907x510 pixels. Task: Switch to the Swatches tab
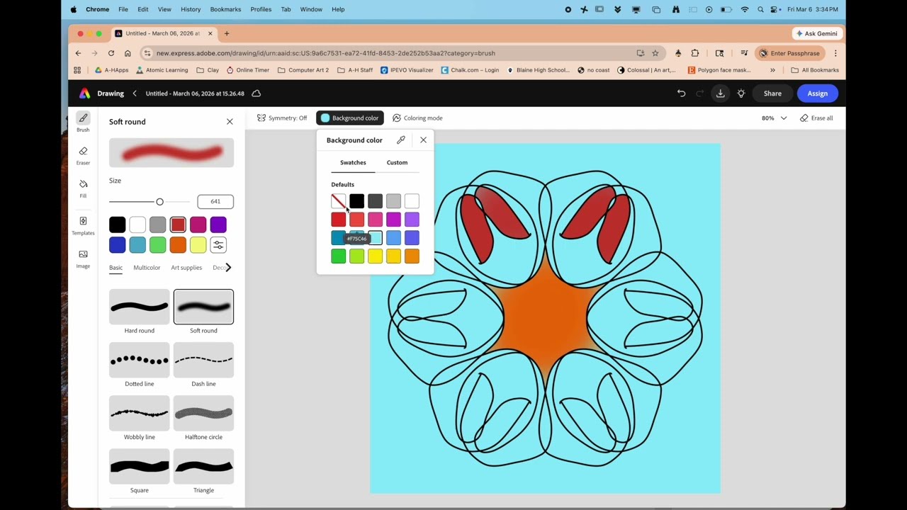pyautogui.click(x=353, y=162)
